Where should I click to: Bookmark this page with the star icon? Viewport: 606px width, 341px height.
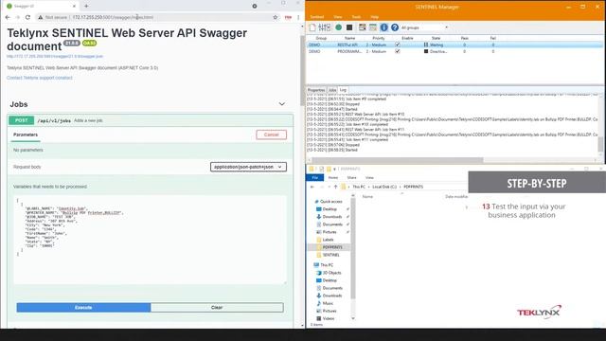click(276, 17)
